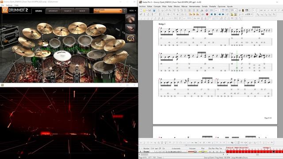Expand the x 0.50 tempo dropdown

pyautogui.click(x=252, y=14)
